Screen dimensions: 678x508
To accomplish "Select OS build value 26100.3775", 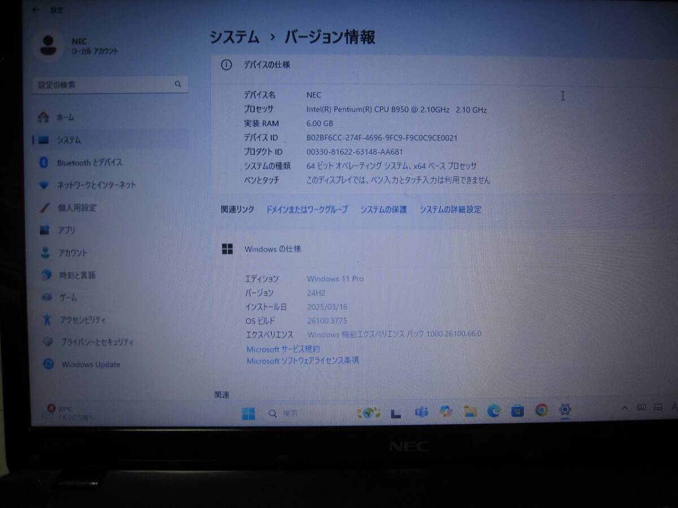I will click(327, 321).
